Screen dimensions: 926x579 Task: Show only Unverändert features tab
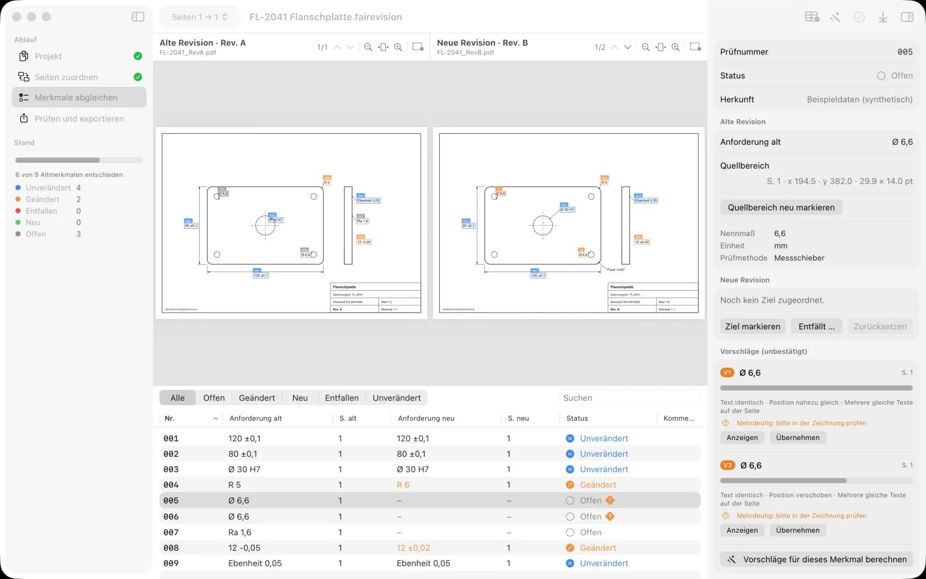[396, 398]
